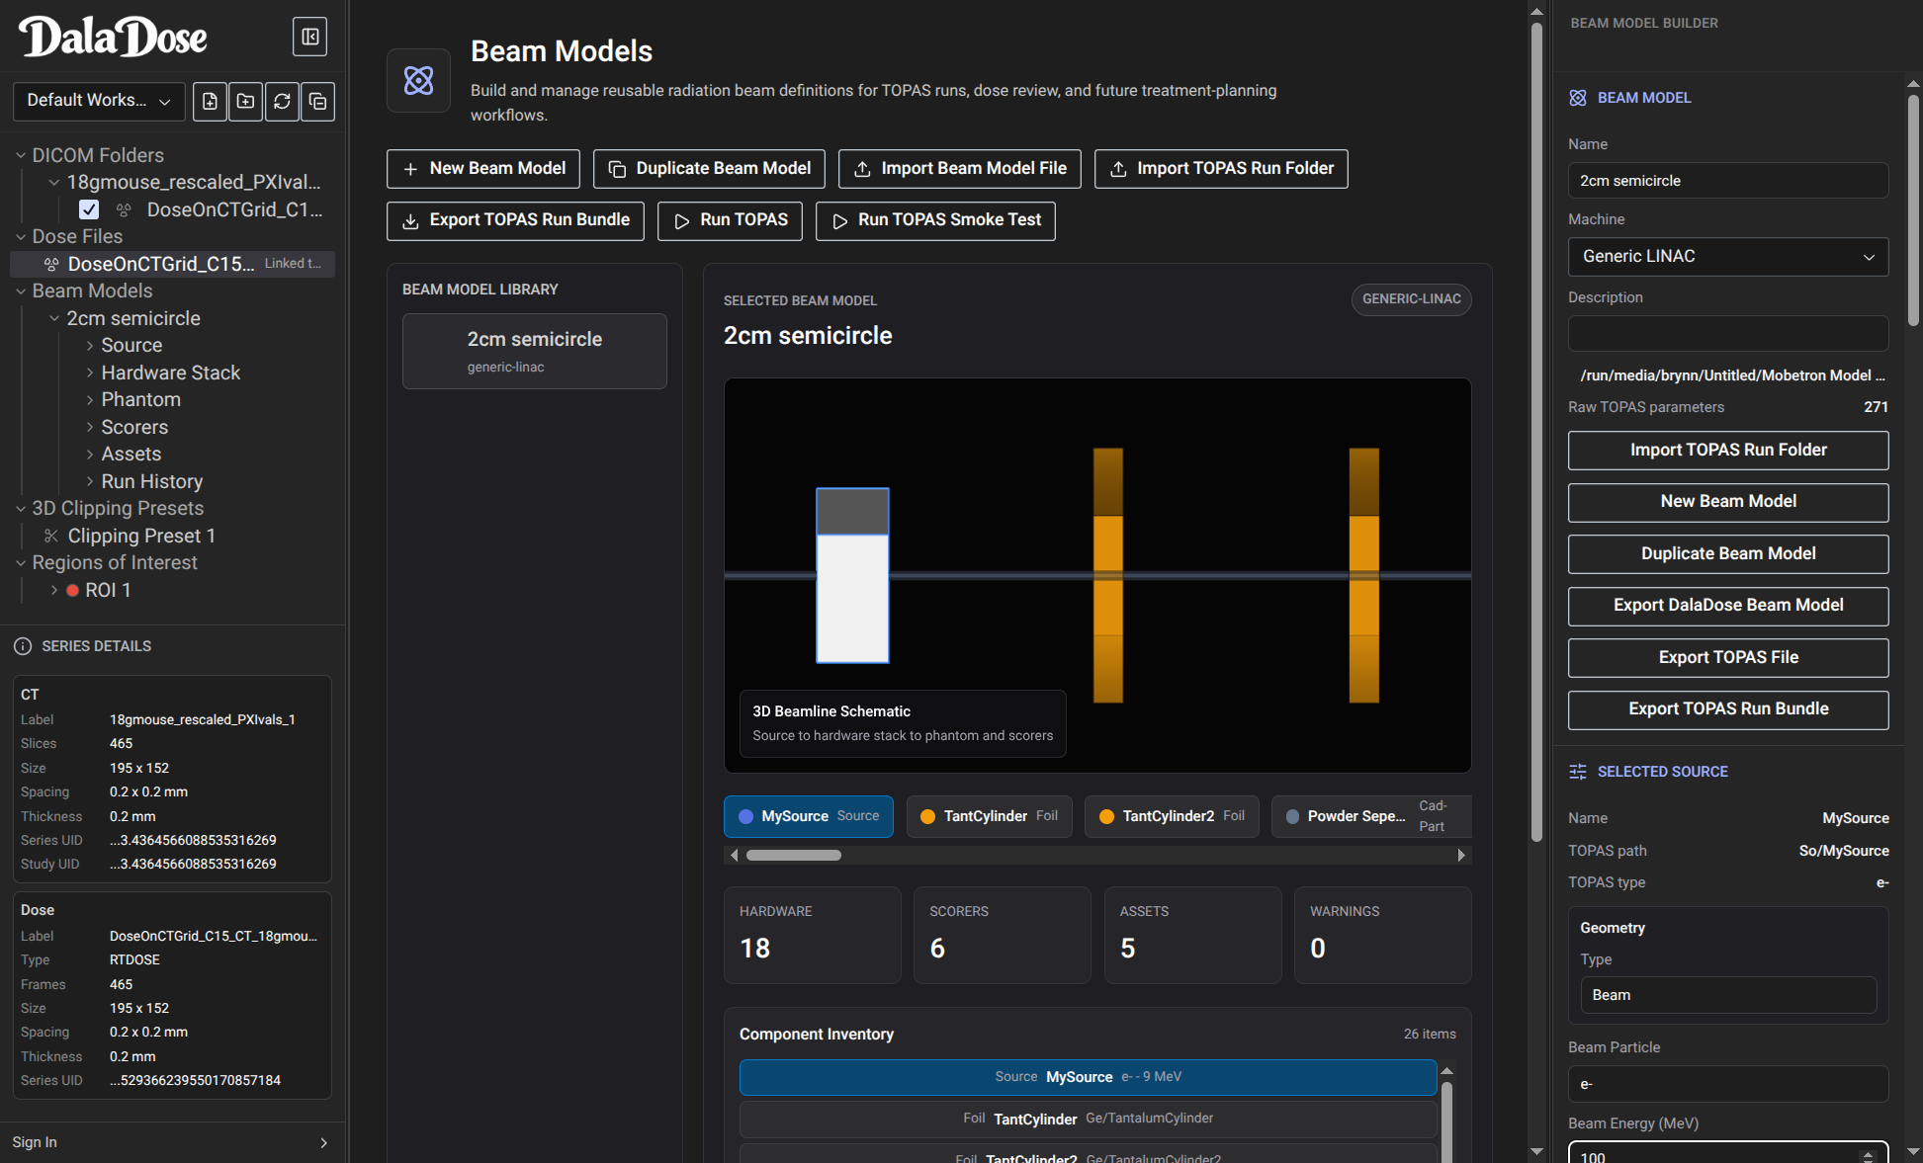Click the sliders icon beside Selected Source
1923x1163 pixels.
1578,772
